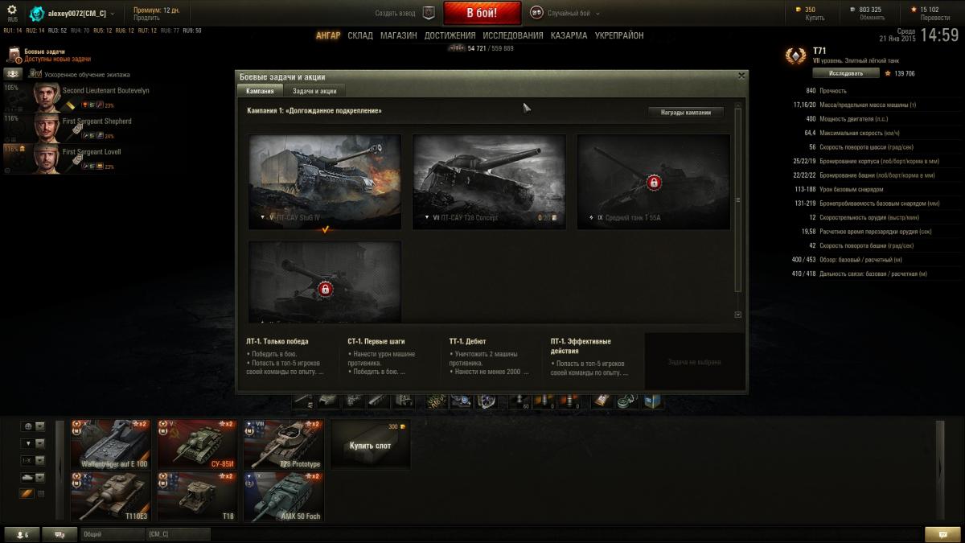Image resolution: width=965 pixels, height=543 pixels.
Task: Select the Кампания tab
Action: 260,91
